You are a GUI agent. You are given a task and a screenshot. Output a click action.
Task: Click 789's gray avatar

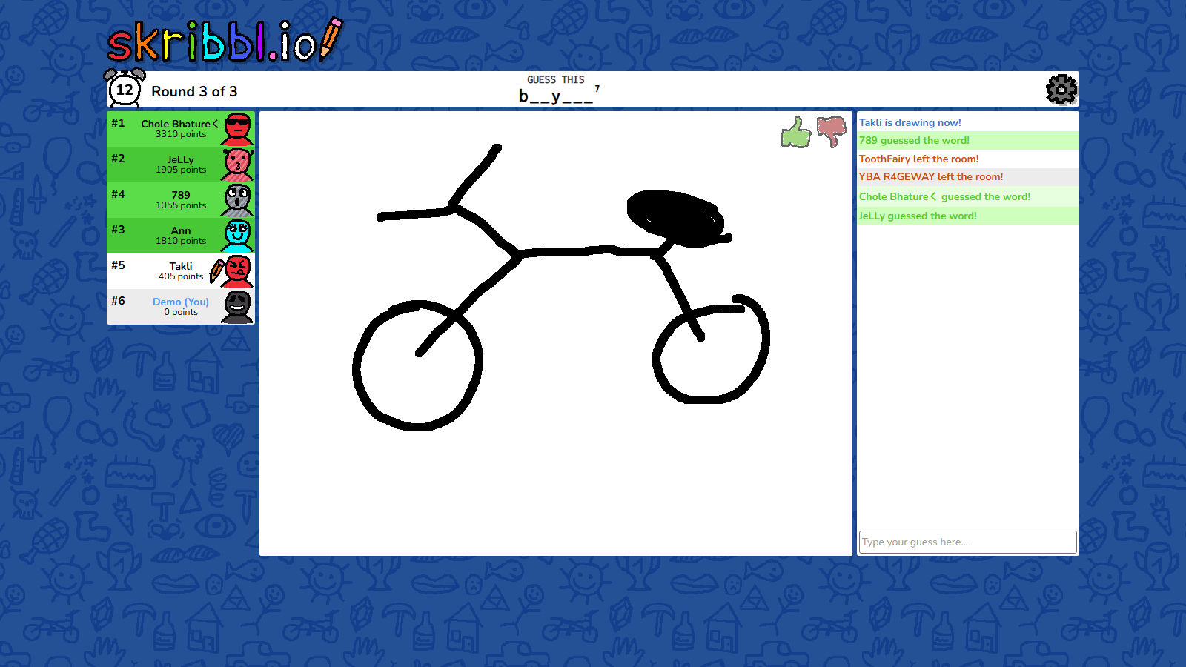click(237, 200)
